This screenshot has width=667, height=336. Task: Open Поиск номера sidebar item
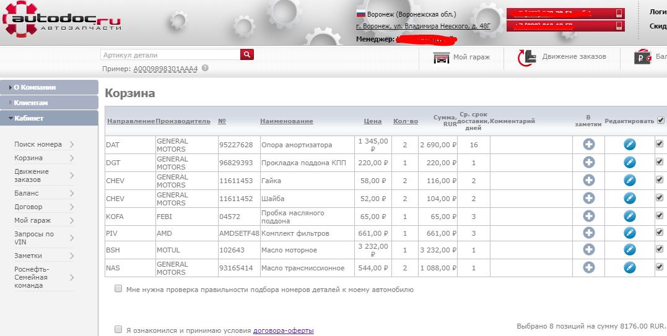click(44, 144)
